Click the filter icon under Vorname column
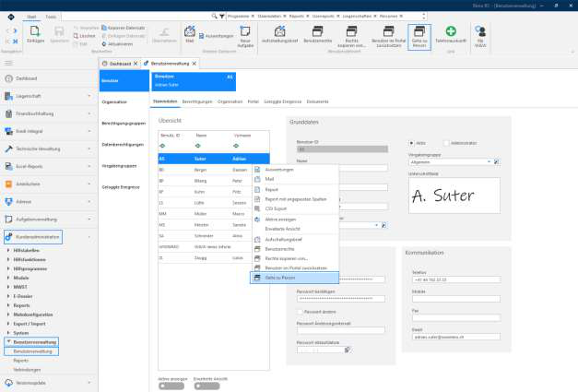 [x=236, y=146]
